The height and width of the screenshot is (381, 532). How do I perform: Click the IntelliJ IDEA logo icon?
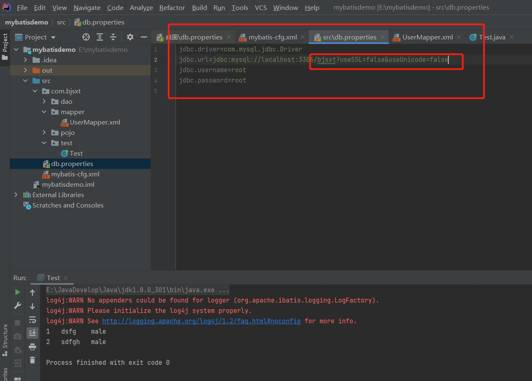pos(6,7)
